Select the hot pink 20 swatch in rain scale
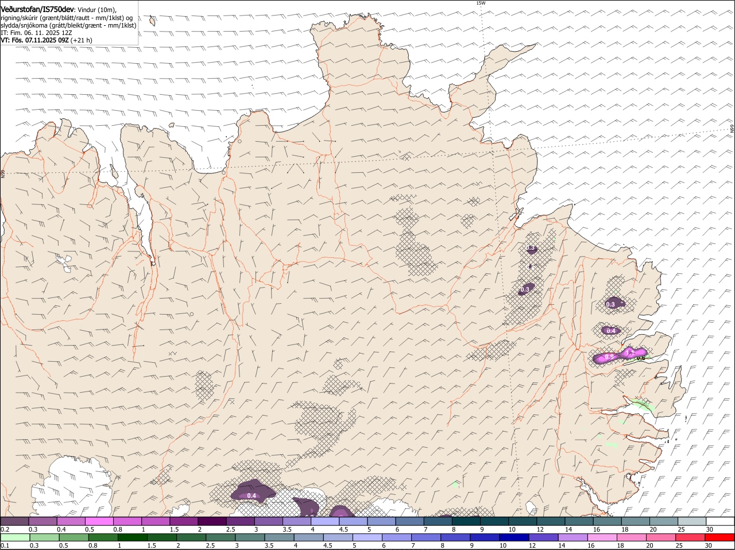 coord(661,537)
